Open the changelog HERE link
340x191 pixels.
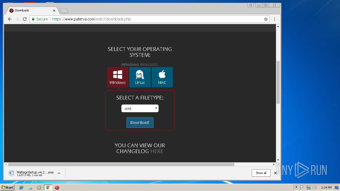157,151
